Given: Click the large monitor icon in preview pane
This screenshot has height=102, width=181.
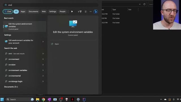Looking at the screenshot, I should click(x=73, y=24).
